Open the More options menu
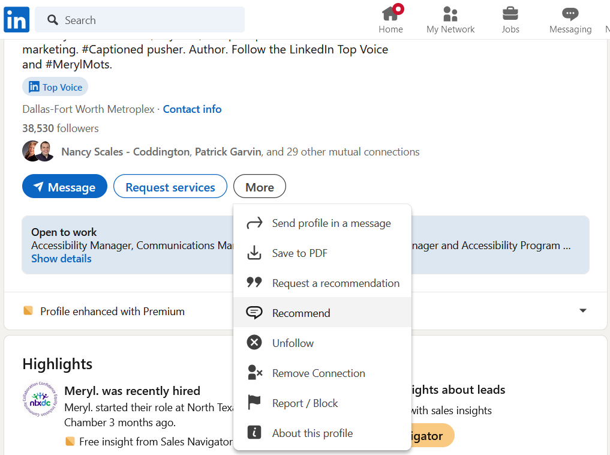This screenshot has height=455, width=610. 259,186
